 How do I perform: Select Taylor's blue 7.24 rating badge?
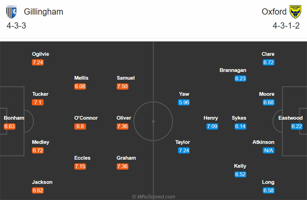[x=184, y=150]
